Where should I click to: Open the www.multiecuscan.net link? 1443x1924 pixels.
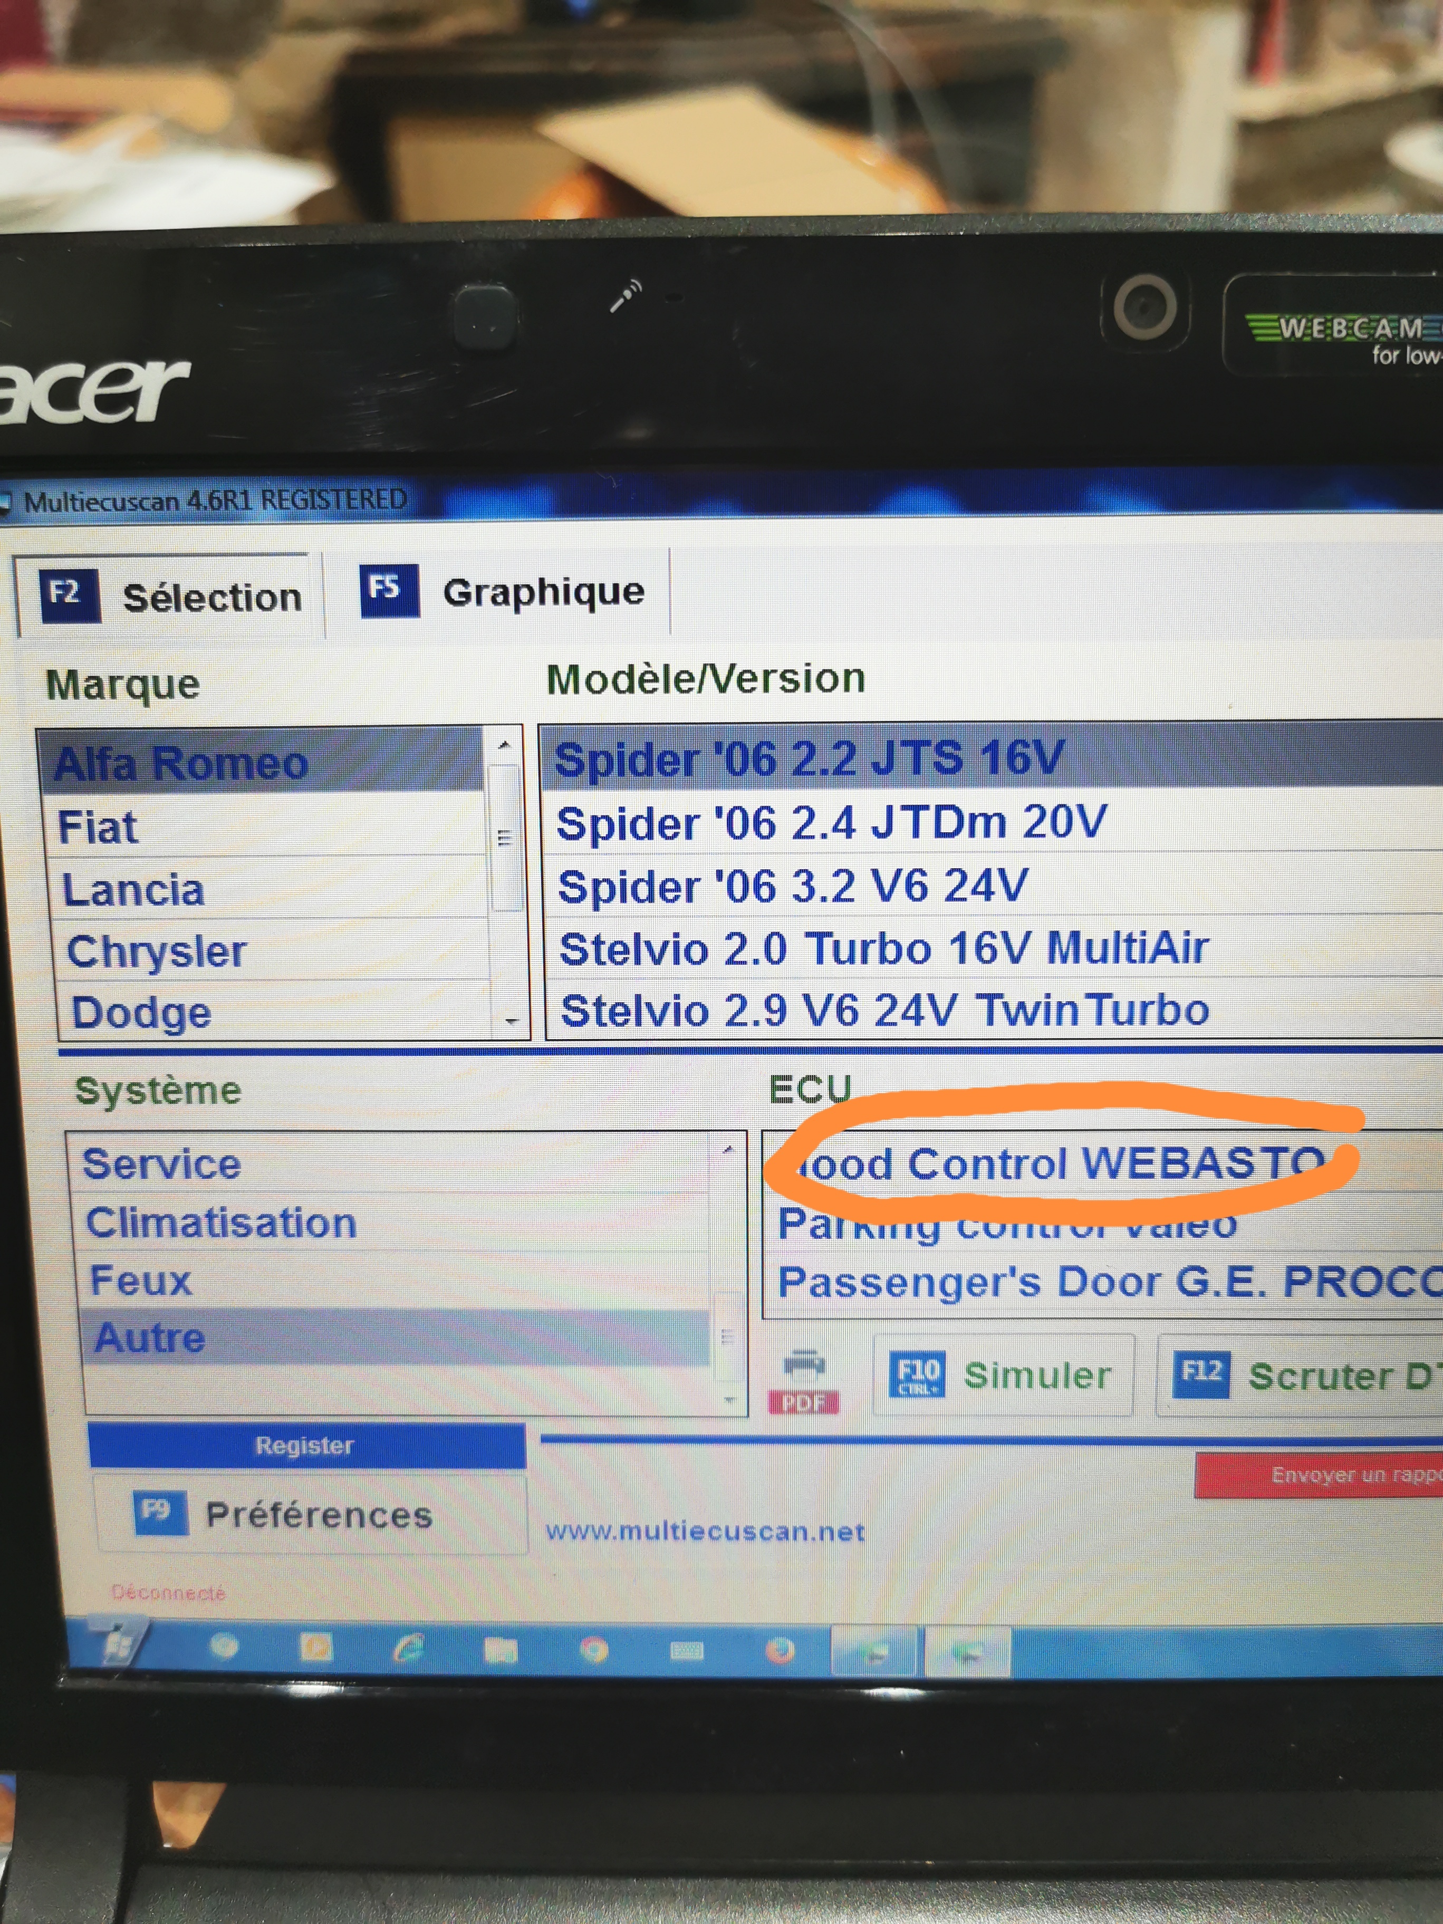pyautogui.click(x=705, y=1532)
